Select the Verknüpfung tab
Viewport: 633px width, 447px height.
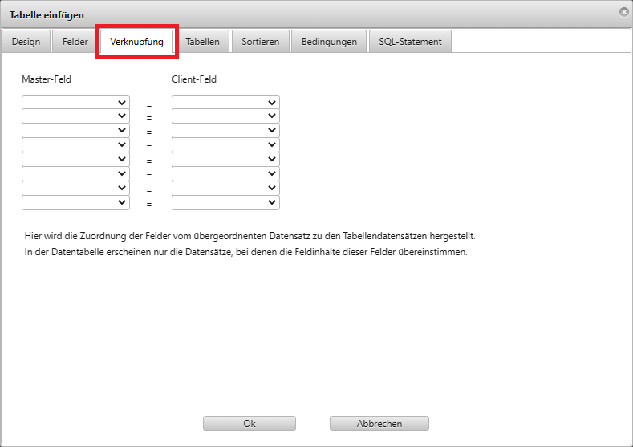pos(136,42)
